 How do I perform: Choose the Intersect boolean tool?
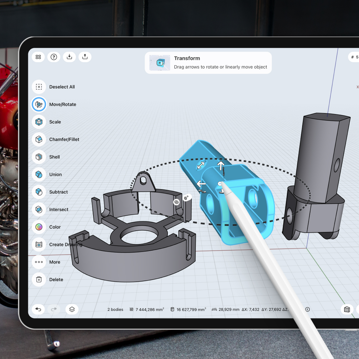(x=51, y=209)
